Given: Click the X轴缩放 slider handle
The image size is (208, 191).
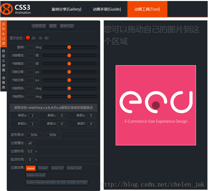Looking at the screenshot, I should (x=69, y=55).
